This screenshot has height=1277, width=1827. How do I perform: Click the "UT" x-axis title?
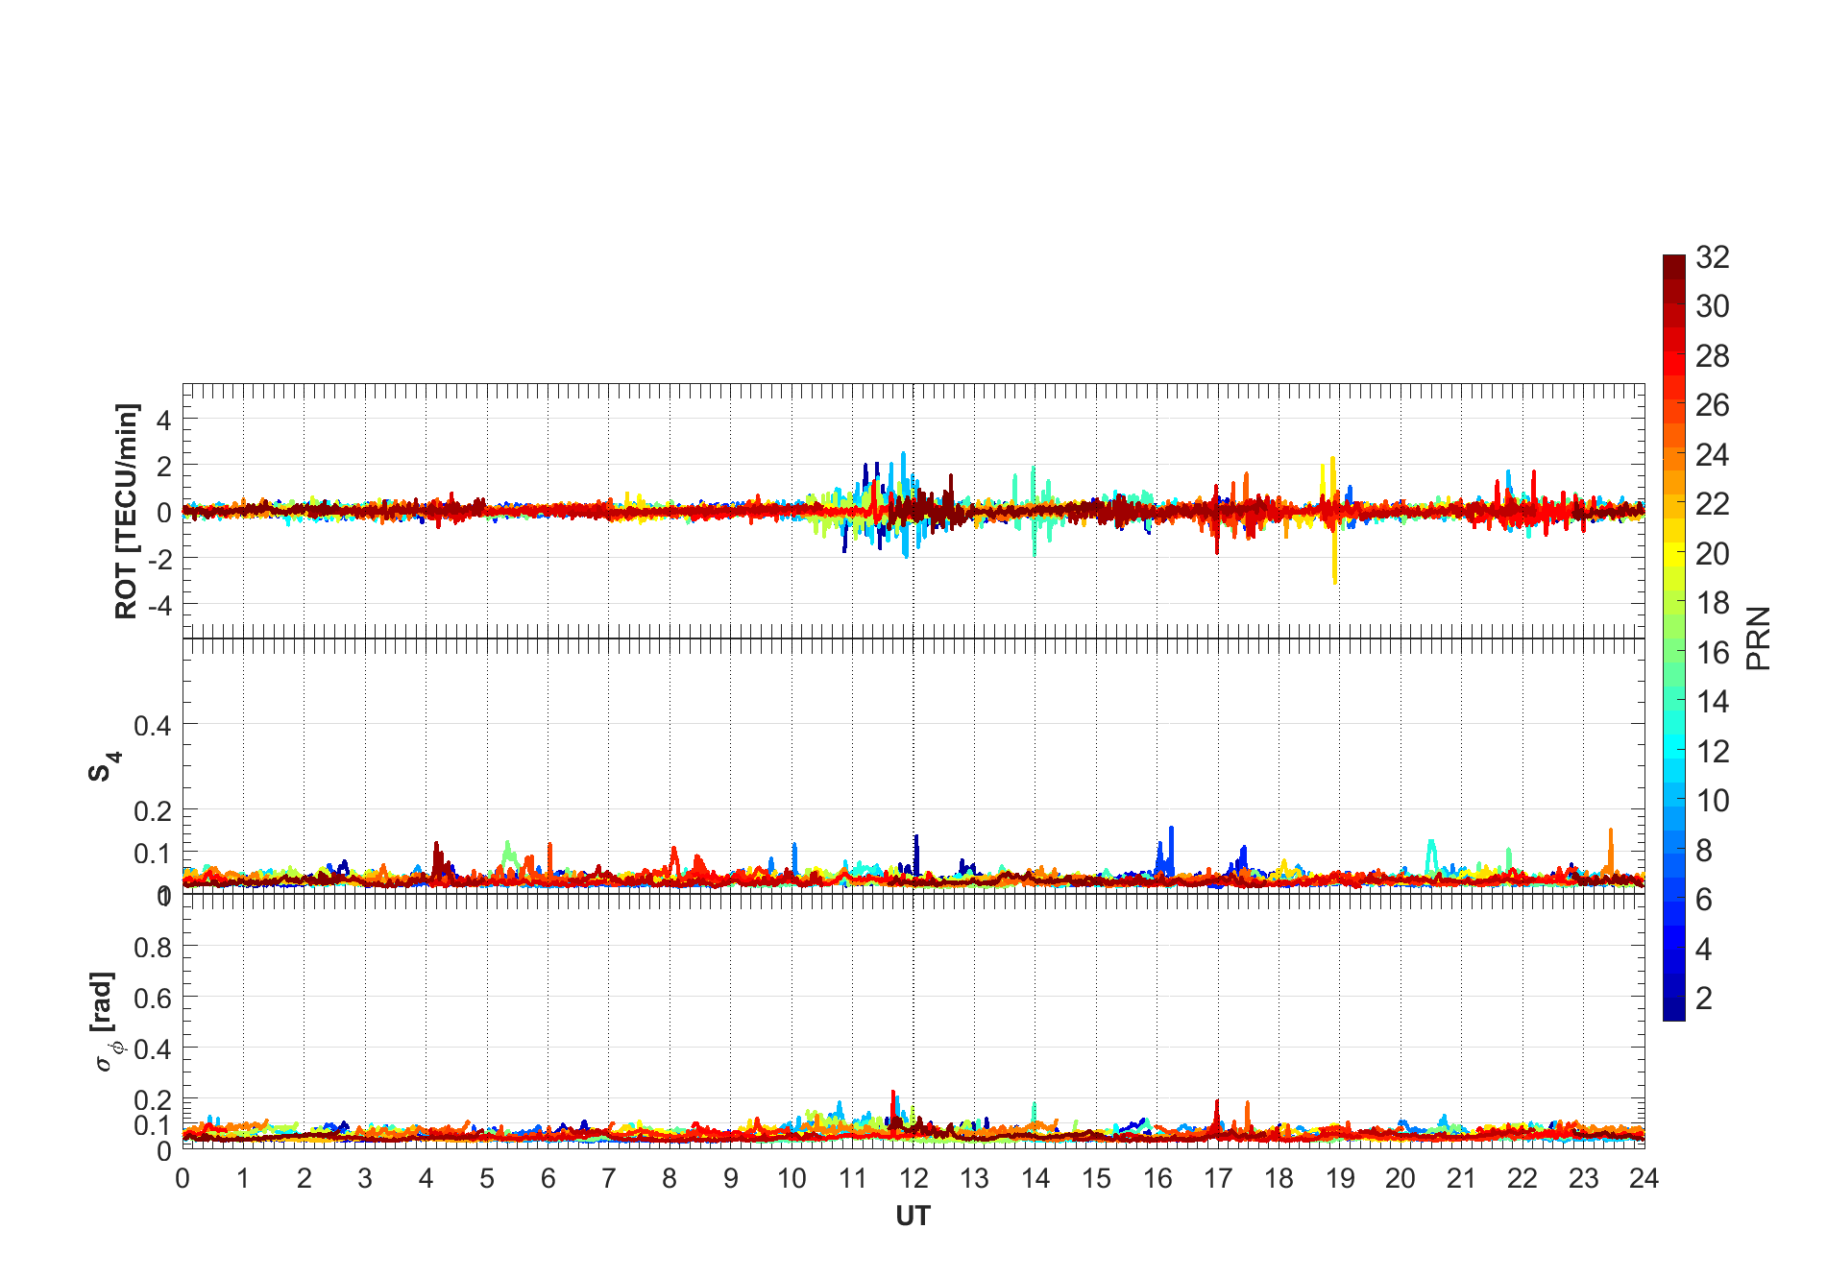click(913, 1217)
